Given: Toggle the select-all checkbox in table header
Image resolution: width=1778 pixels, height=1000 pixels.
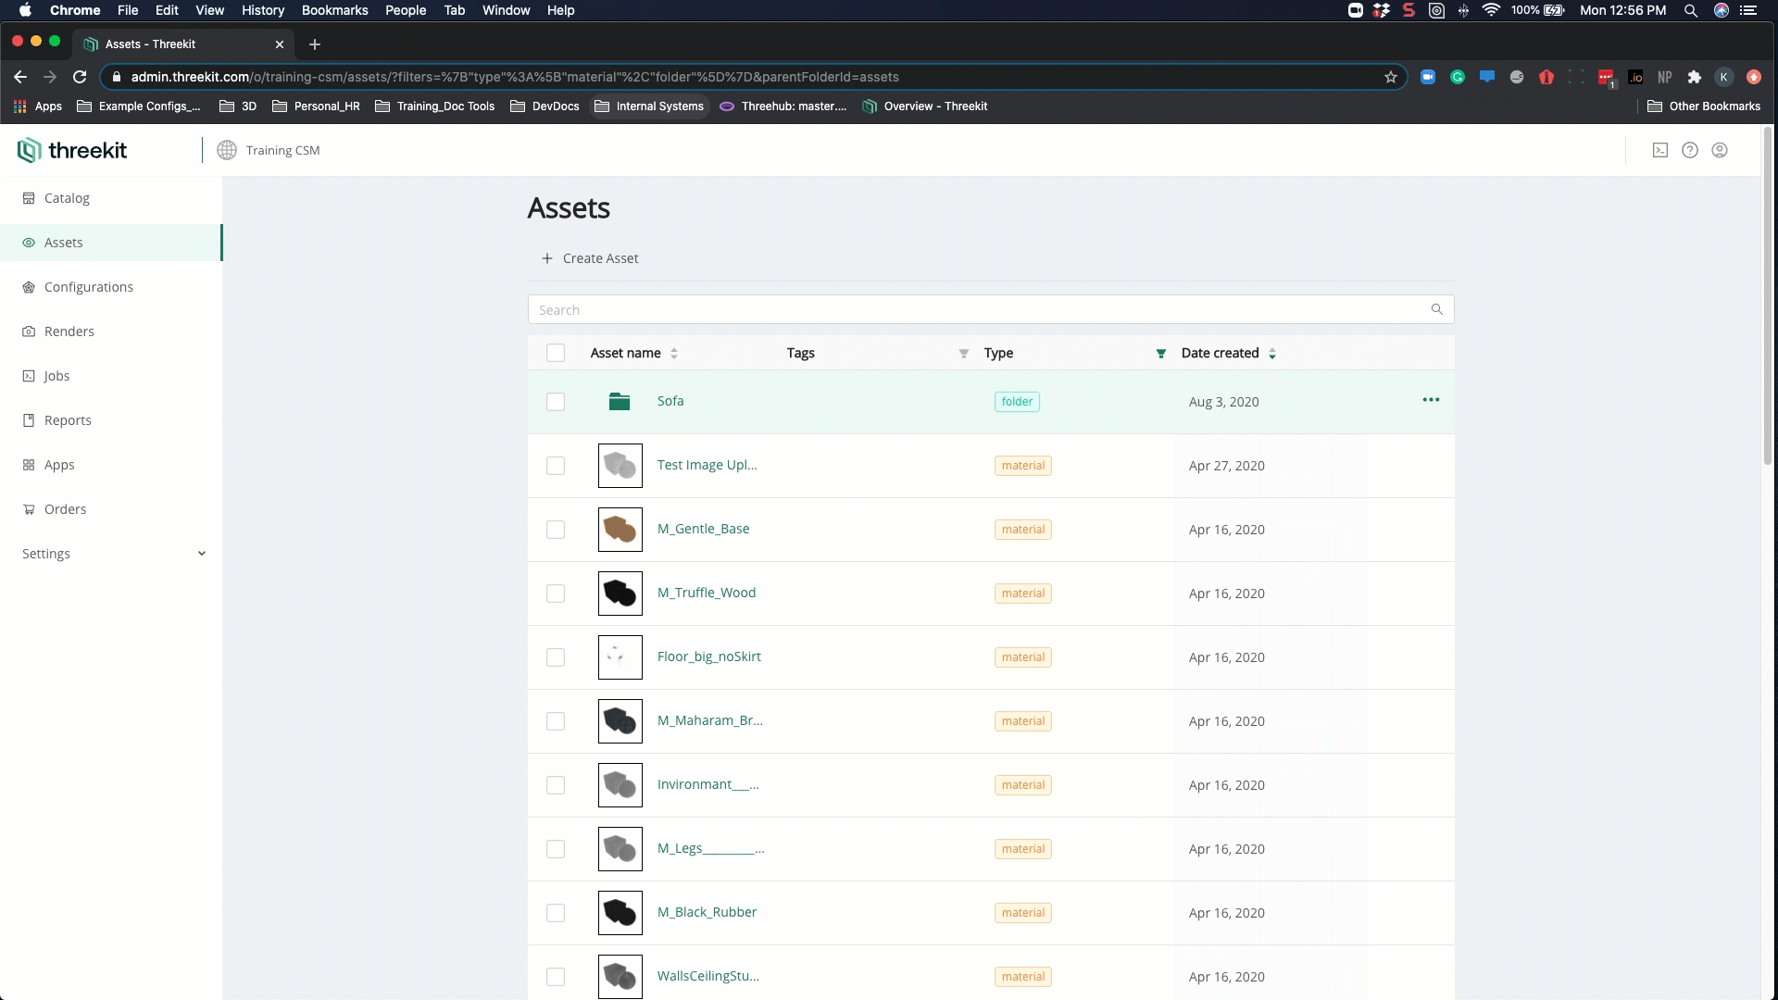Looking at the screenshot, I should pos(556,353).
